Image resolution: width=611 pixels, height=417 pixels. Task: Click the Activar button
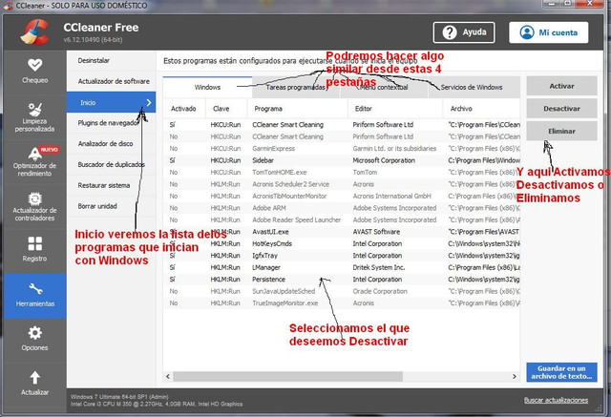(561, 86)
